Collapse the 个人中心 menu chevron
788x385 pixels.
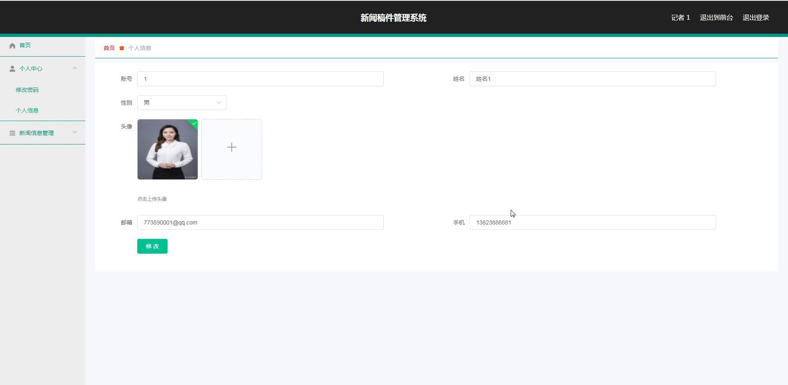75,68
